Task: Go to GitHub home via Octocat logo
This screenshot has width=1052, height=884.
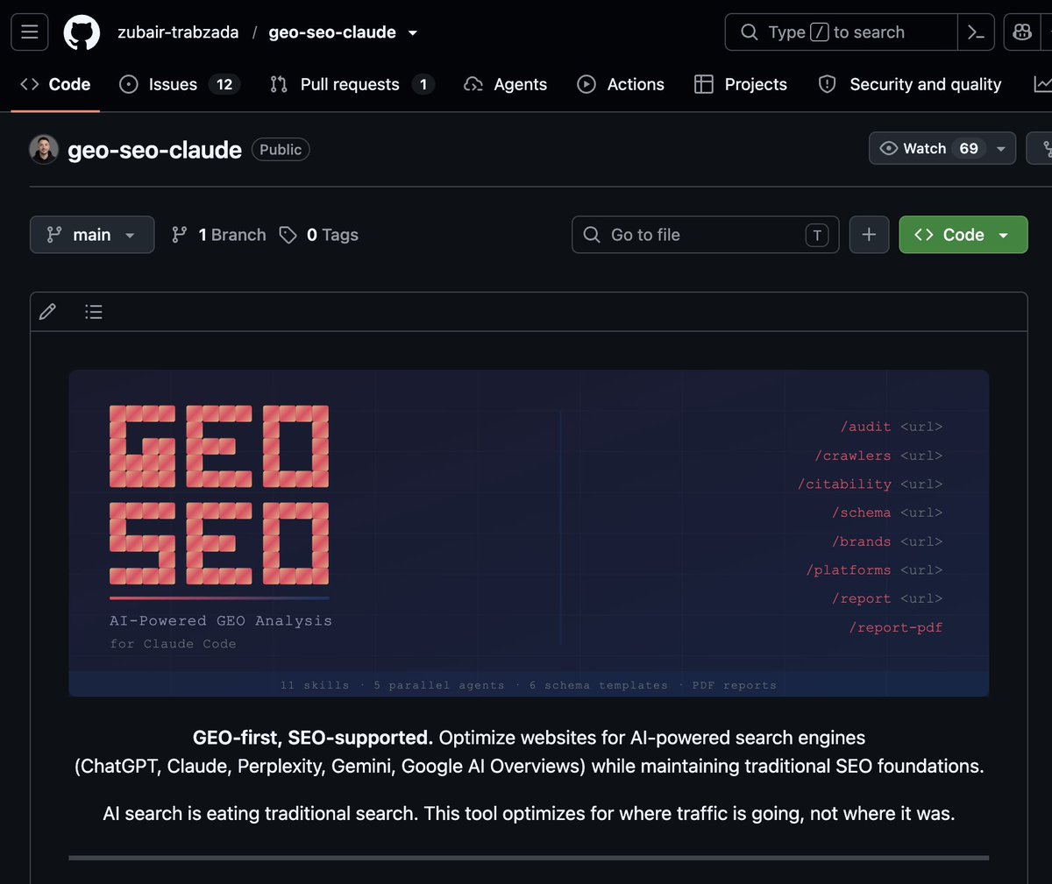Action: coord(82,32)
